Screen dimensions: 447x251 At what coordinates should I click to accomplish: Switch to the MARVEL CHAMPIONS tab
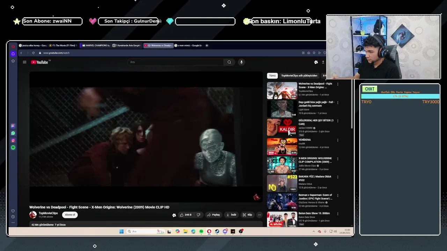point(96,45)
